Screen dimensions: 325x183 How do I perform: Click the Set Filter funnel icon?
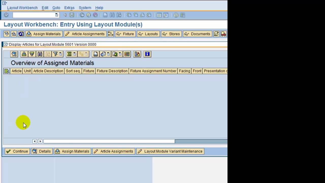[x=55, y=54]
